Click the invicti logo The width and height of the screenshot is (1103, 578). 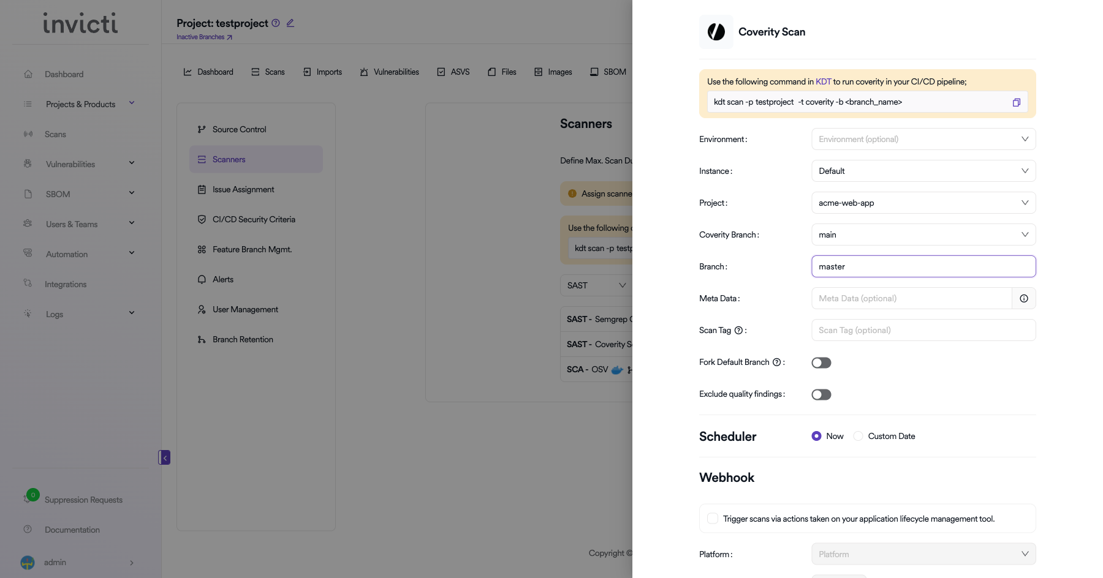click(x=80, y=23)
